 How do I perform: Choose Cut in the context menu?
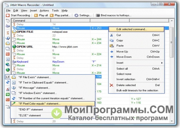tap(136, 35)
